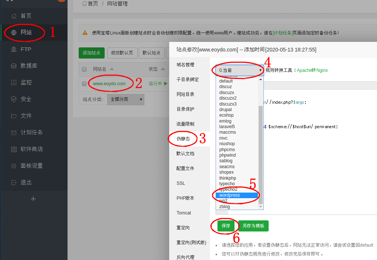Choose 'zblog' from the template list

pyautogui.click(x=237, y=207)
